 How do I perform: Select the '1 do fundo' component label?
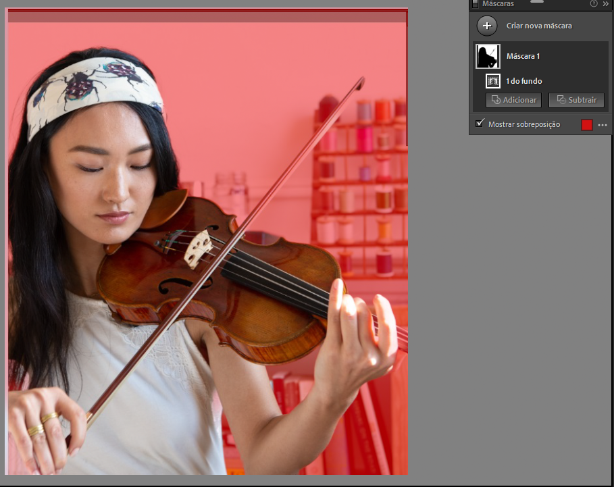(524, 81)
